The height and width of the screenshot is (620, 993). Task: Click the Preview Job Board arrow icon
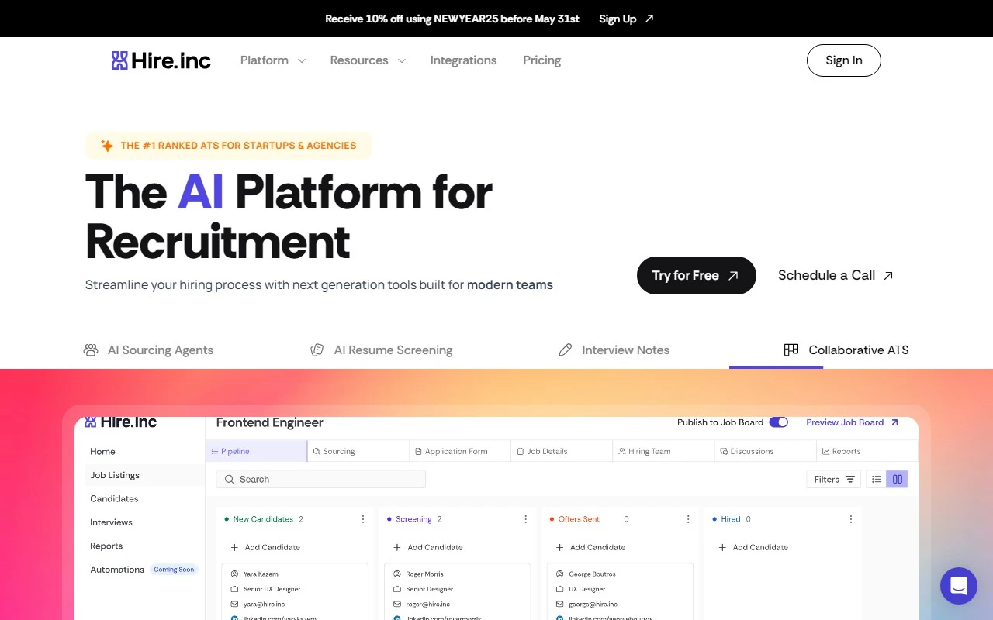point(894,422)
